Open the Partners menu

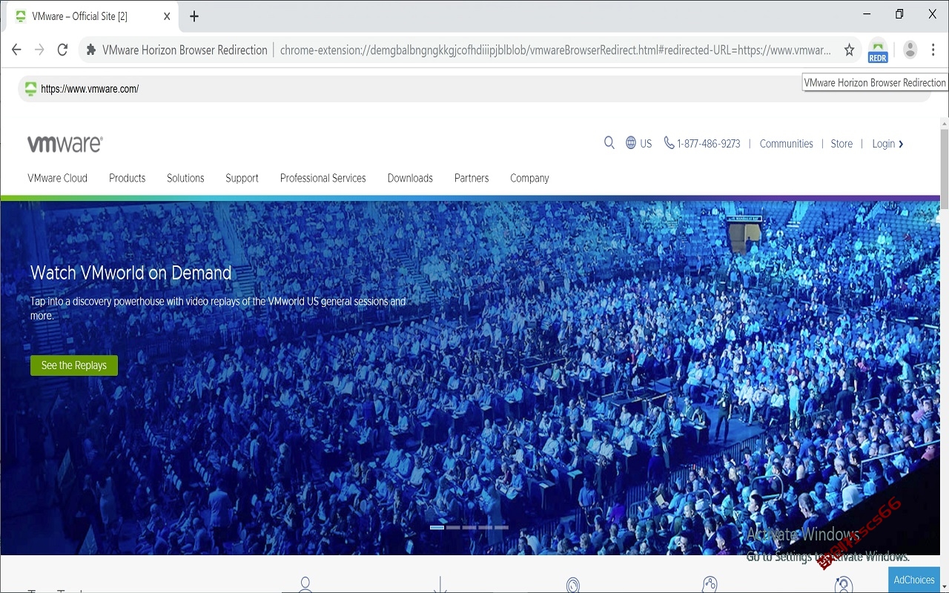[x=472, y=178]
